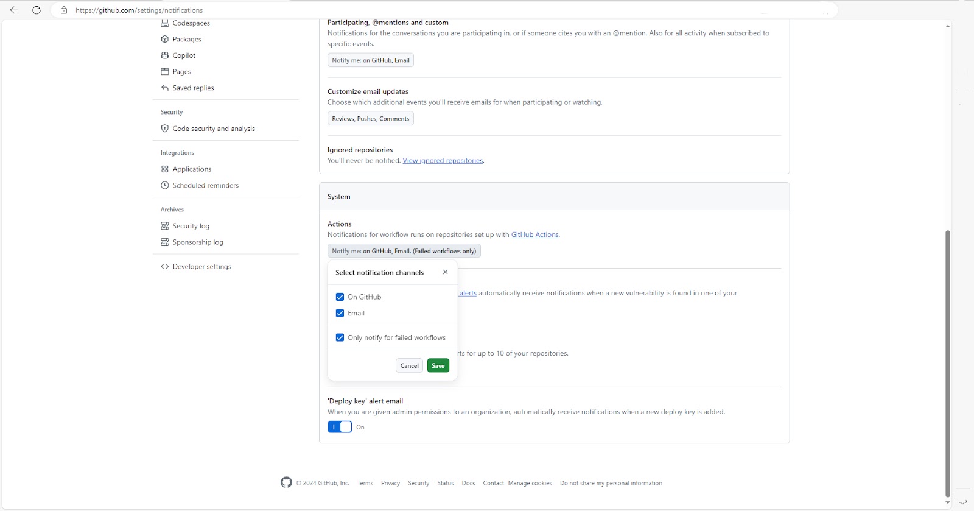Click the 'Deploy key' alert email heading
Screen dimensions: 974x511
coord(365,401)
